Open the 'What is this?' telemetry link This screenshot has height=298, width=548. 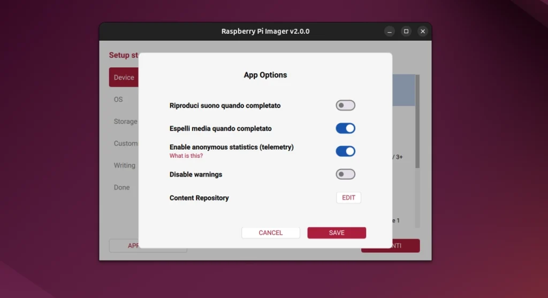pos(186,156)
